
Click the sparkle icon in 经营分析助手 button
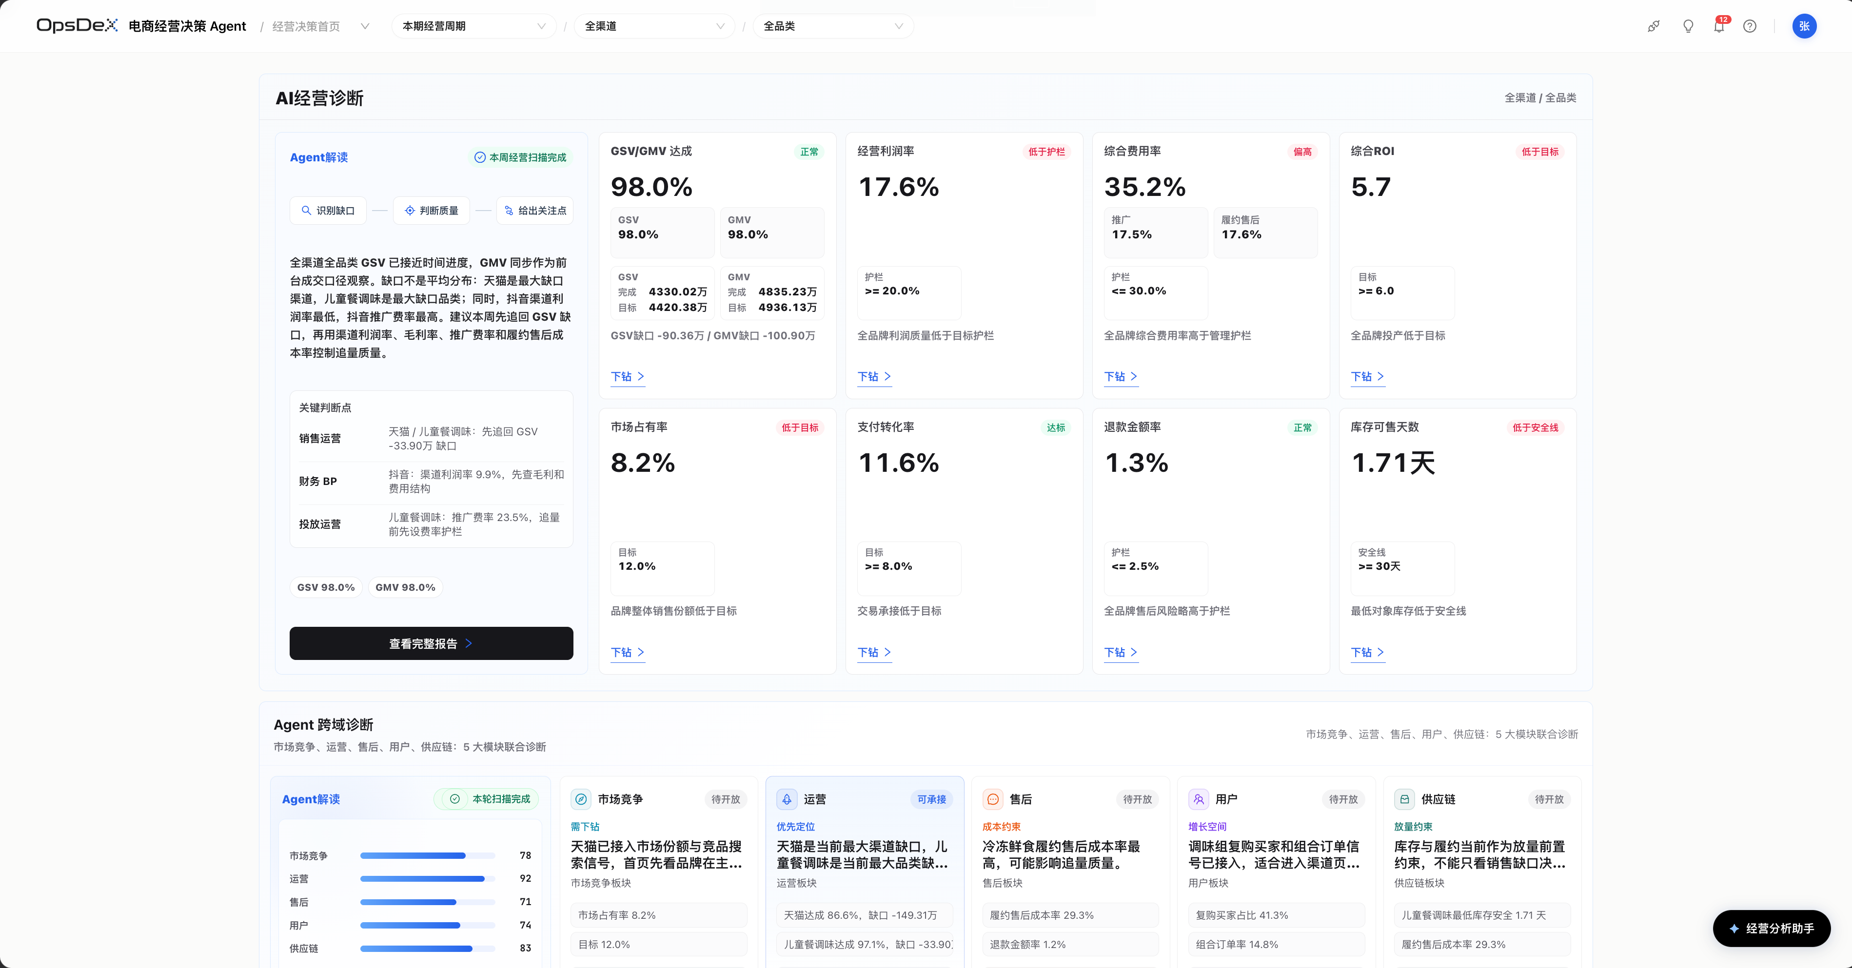click(1734, 929)
